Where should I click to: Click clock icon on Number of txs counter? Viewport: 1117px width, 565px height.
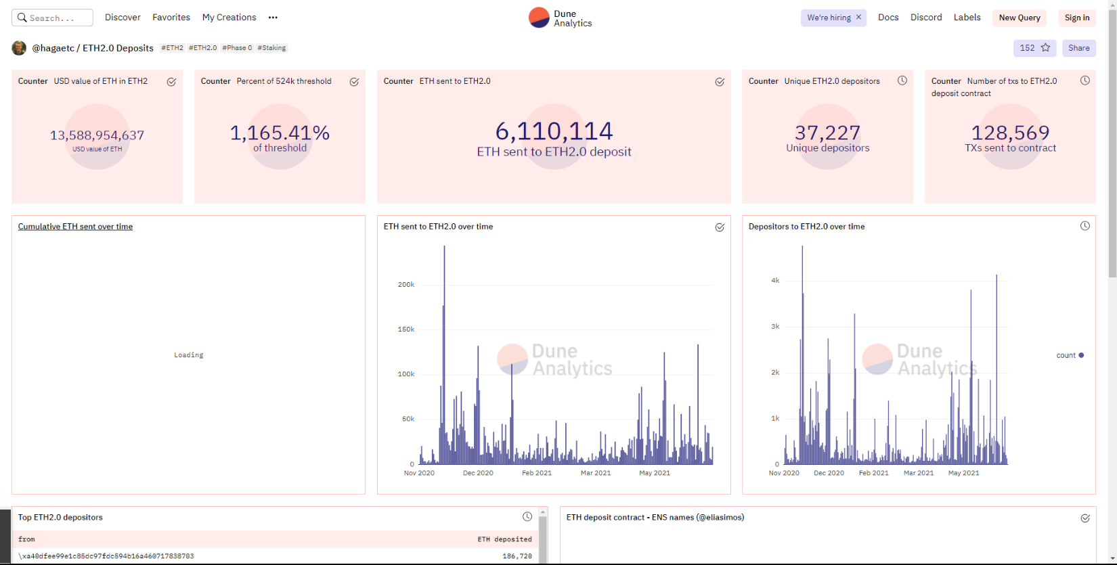(x=1085, y=81)
